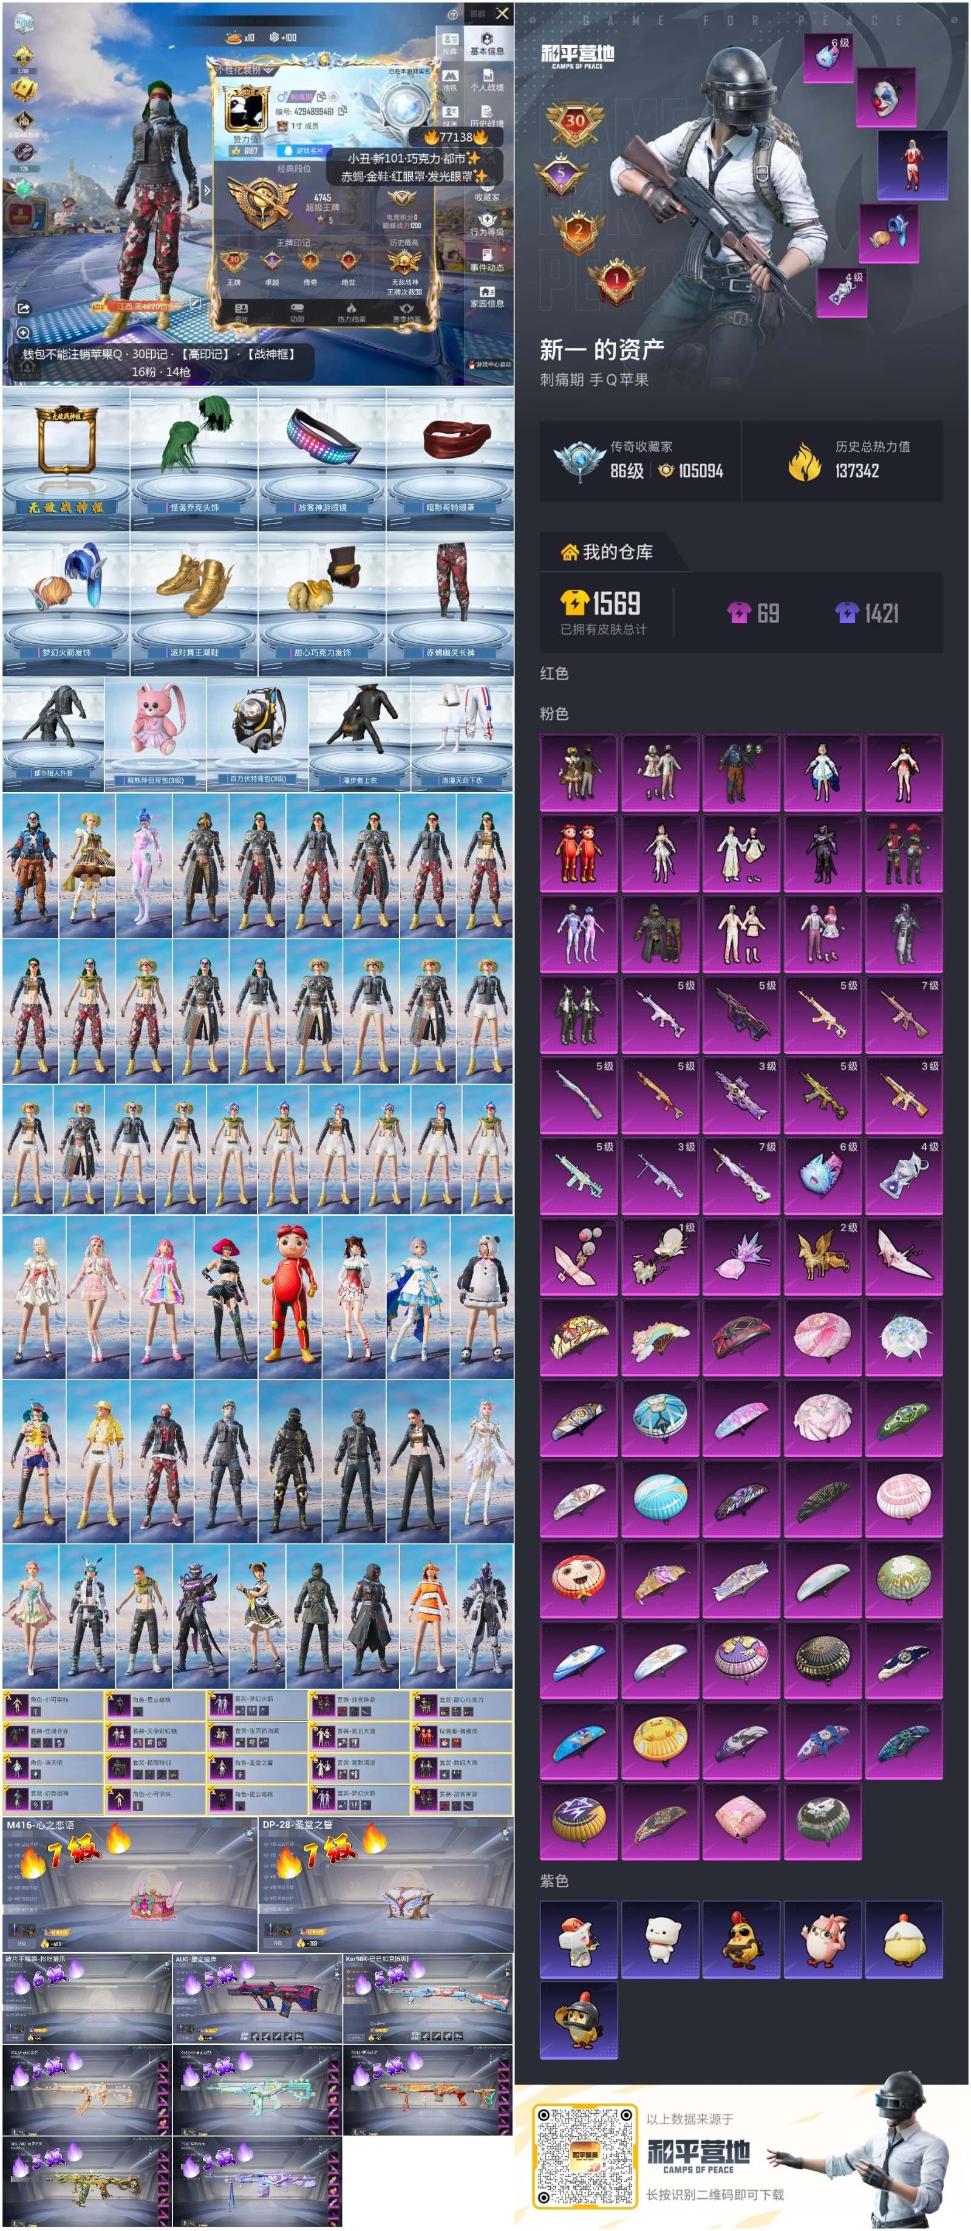The width and height of the screenshot is (971, 2231).
Task: Select the 行为等级 sidebar item
Action: pyautogui.click(x=487, y=224)
